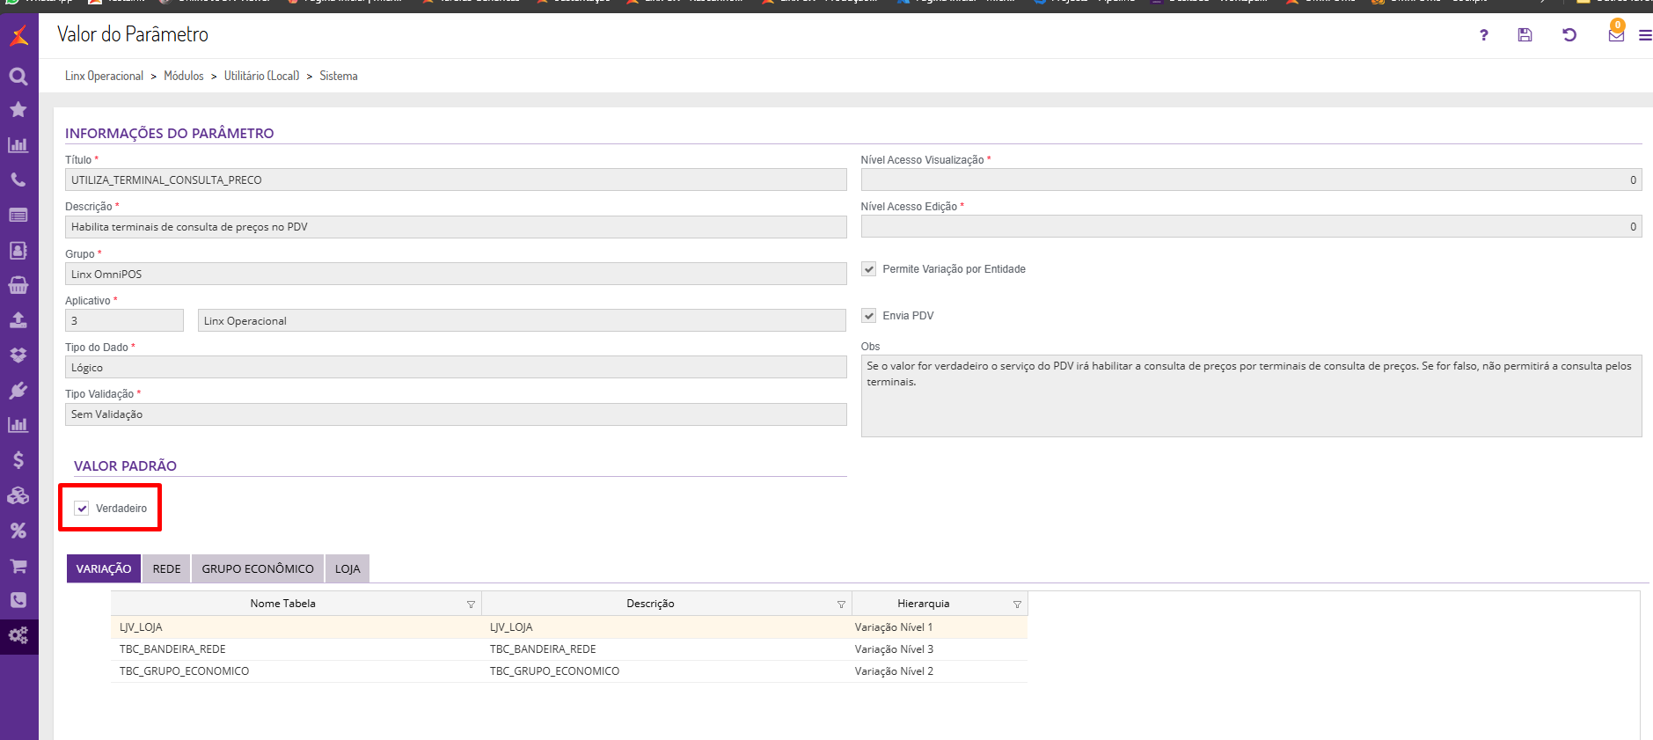Screen dimensions: 1653x740
Task: Open favorites star in sidebar
Action: 18,110
